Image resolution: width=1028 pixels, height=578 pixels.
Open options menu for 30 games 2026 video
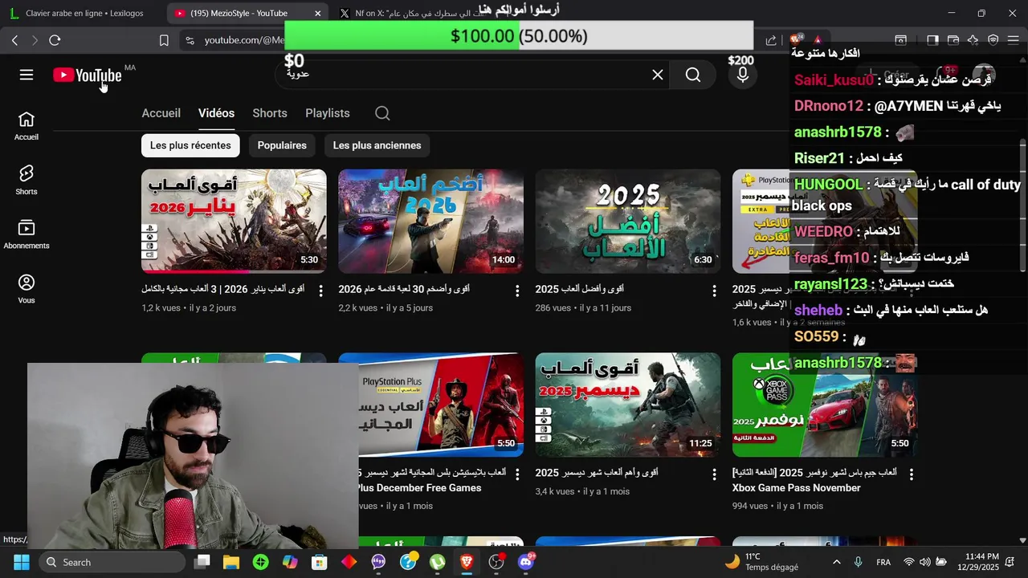[517, 290]
